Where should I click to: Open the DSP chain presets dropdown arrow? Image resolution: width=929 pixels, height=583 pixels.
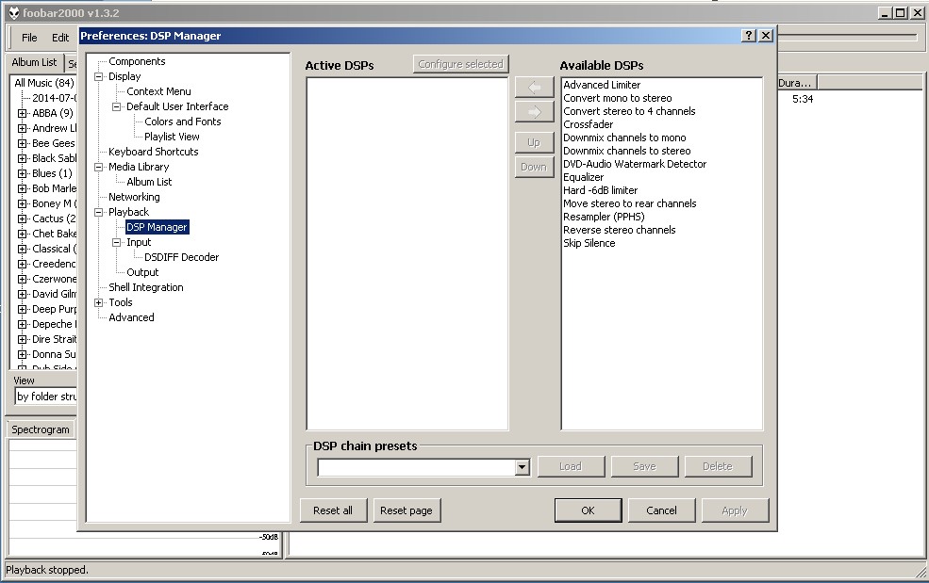522,467
